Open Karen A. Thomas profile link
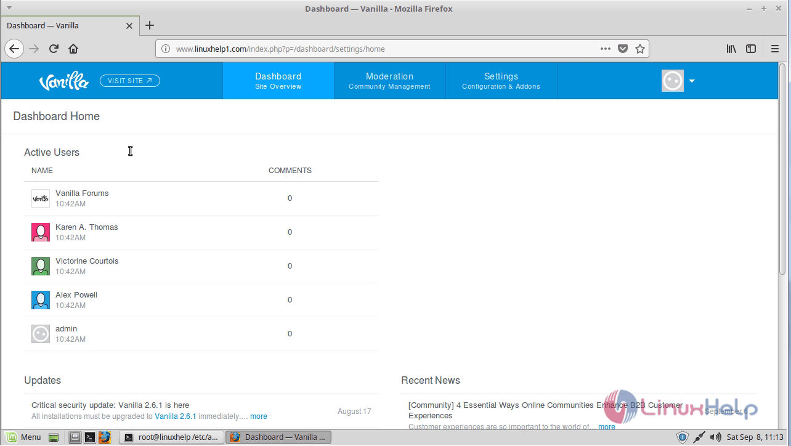The height and width of the screenshot is (446, 791). coord(87,227)
